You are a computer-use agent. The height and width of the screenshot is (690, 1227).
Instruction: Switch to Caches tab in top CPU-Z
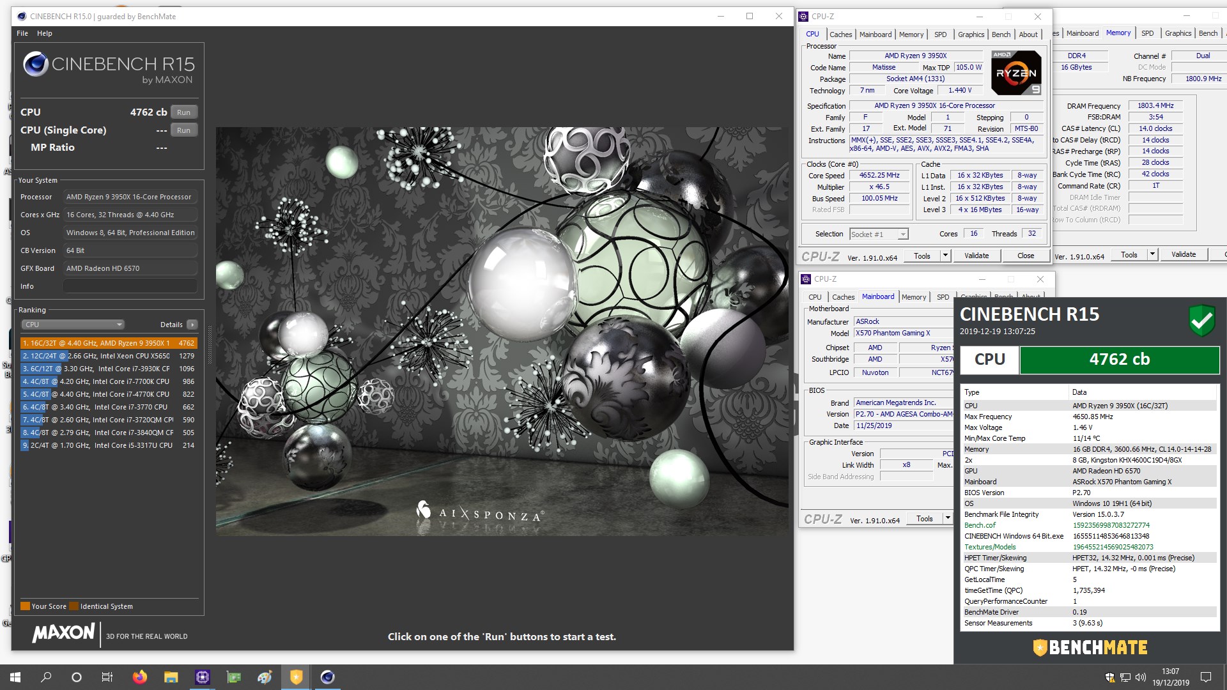click(840, 34)
